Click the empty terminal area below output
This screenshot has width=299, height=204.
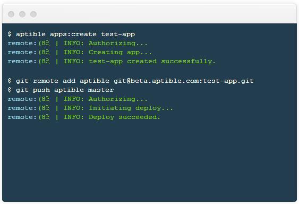150,161
